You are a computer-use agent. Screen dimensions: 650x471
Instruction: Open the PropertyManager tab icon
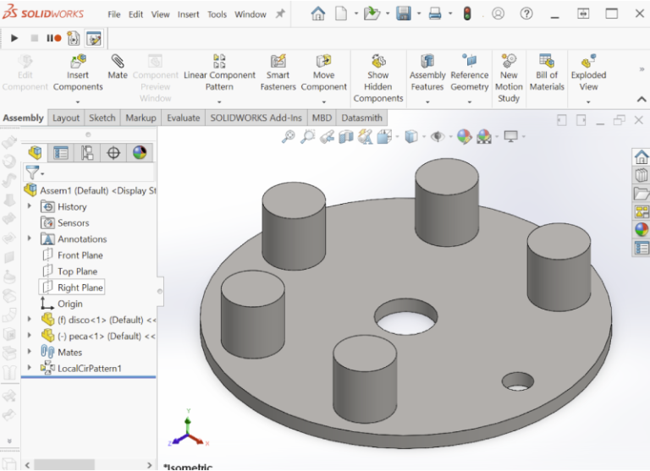61,153
